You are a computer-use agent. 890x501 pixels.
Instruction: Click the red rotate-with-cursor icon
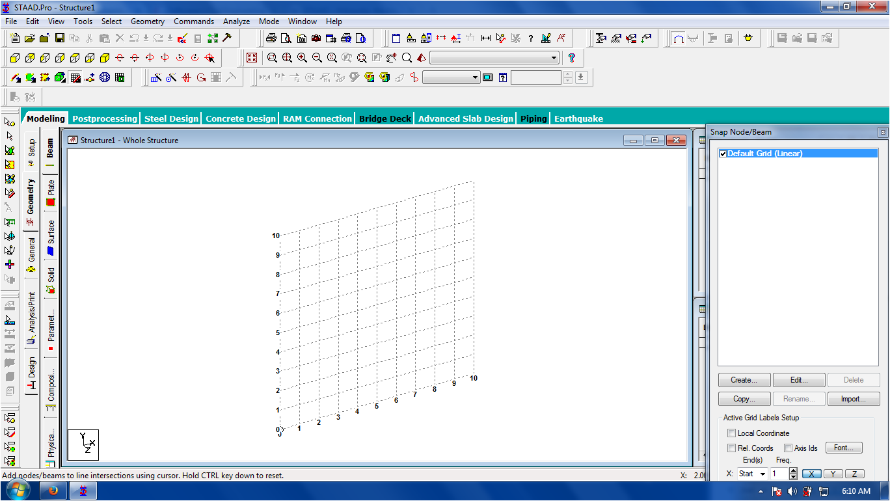point(209,58)
